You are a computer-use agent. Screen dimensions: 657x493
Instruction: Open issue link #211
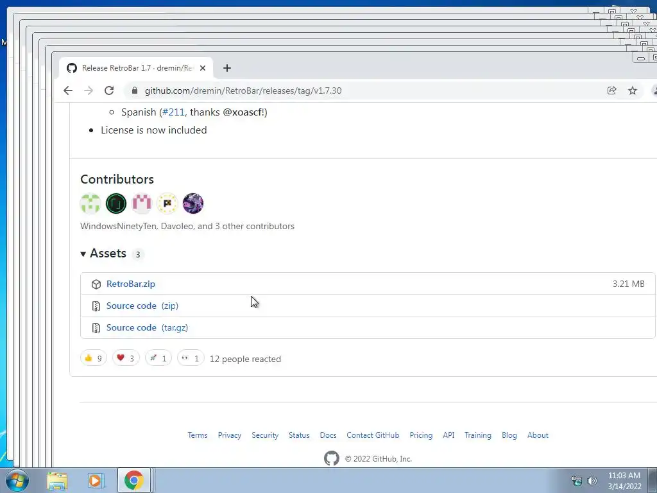coord(173,112)
